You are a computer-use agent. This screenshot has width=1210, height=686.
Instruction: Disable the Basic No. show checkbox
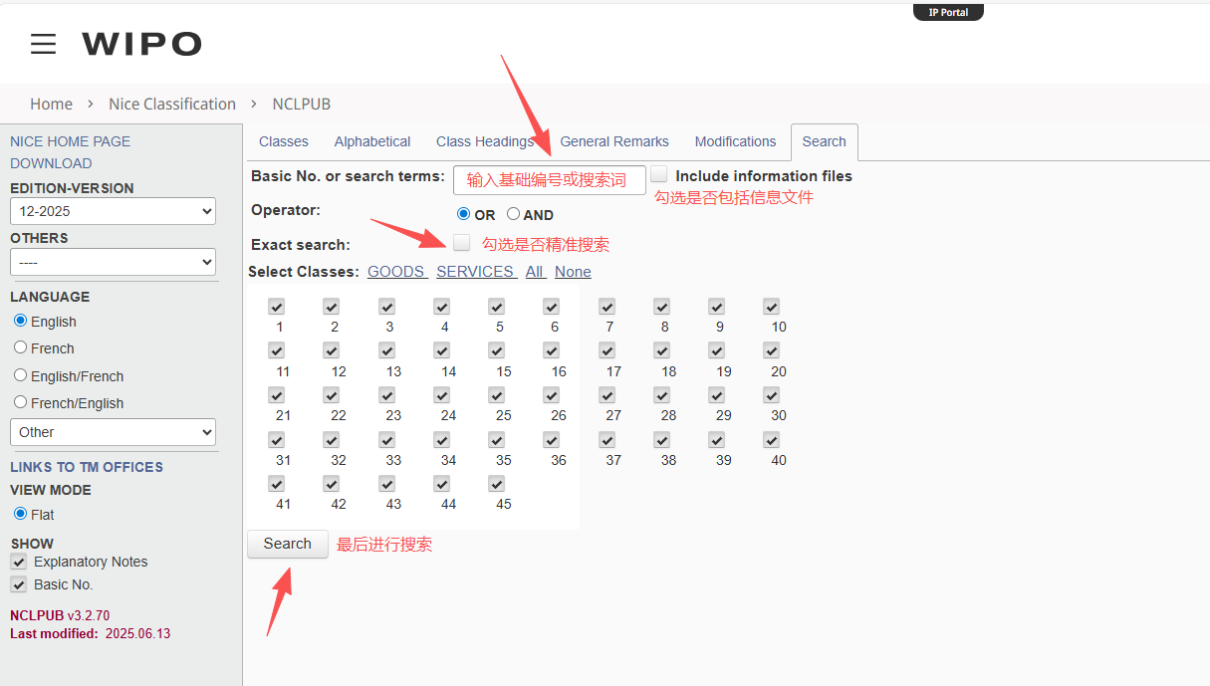[x=19, y=584]
